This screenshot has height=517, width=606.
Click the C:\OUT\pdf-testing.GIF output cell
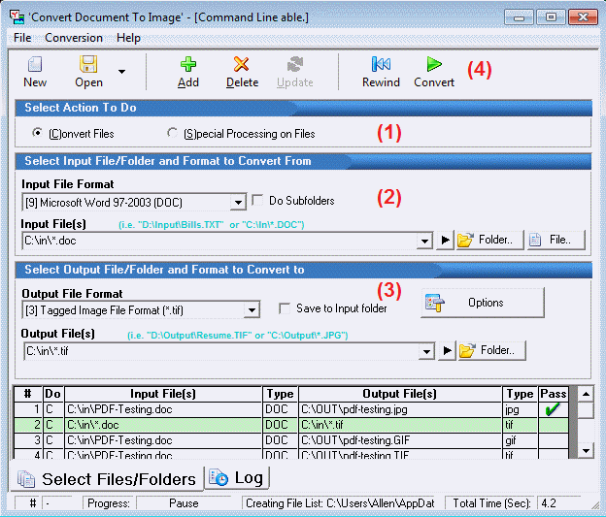[400, 440]
